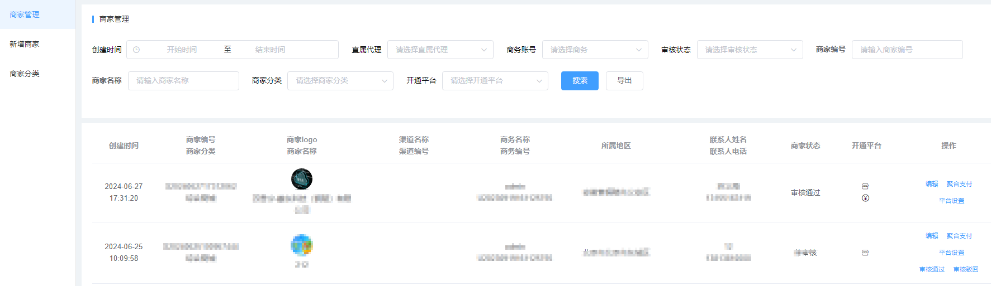Click the store platform icon in the first row
Viewport: 991px width, 286px height.
pos(865,186)
